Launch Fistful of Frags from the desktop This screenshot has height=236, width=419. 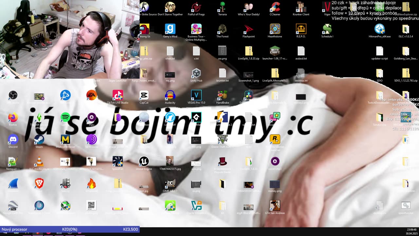click(x=196, y=9)
